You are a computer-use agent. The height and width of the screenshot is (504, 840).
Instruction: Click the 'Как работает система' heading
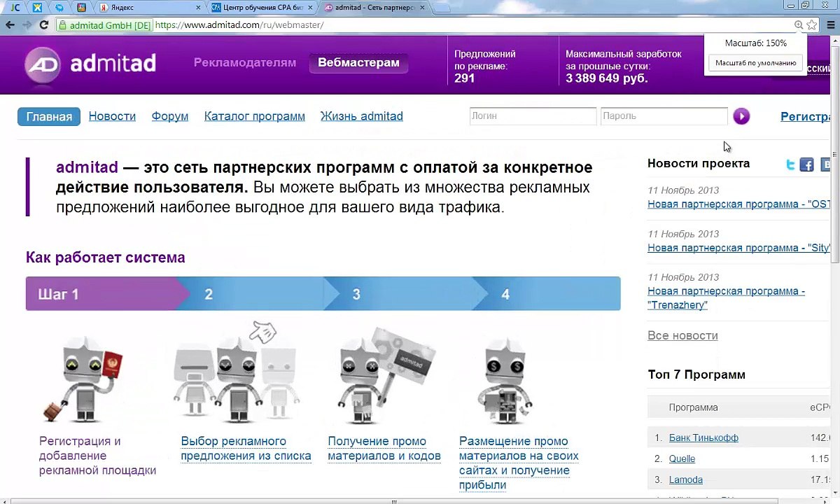click(x=106, y=258)
